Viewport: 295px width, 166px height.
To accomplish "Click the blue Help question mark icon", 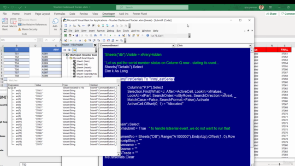I will pyautogui.click(x=147, y=36).
